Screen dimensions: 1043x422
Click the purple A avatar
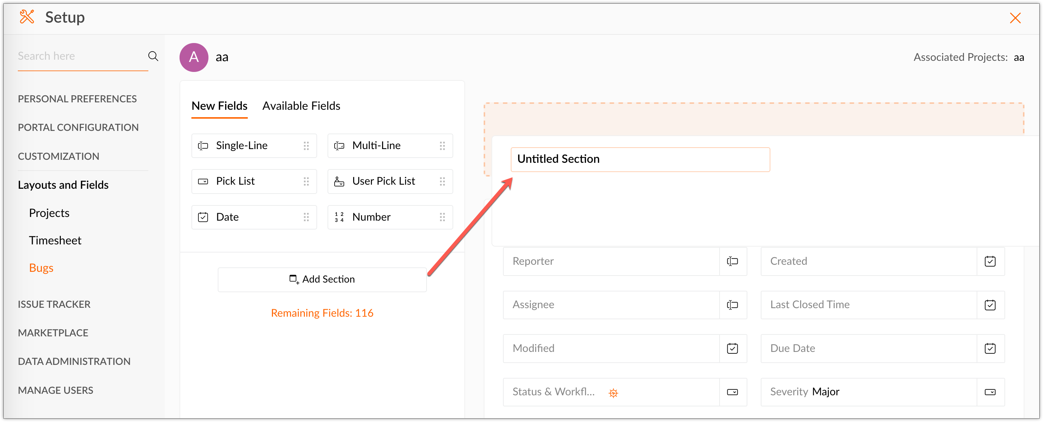click(x=194, y=57)
